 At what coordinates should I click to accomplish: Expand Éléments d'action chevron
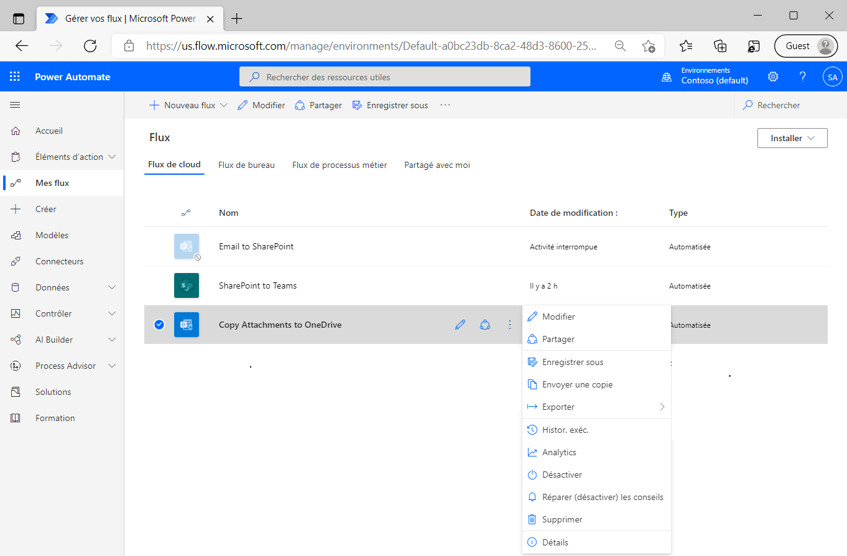pos(113,157)
